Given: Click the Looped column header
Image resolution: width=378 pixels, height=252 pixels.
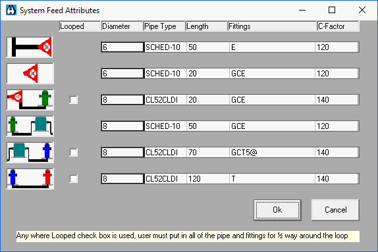Looking at the screenshot, I should 80,26.
